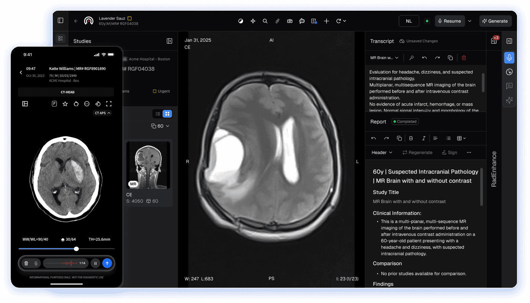530x303 pixels.
Task: Select the MR CE study thumbnail
Action: coord(148,165)
